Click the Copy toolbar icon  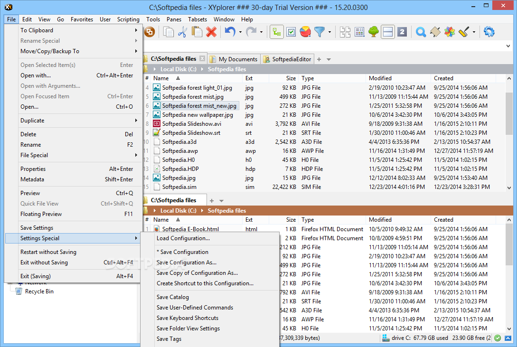169,32
